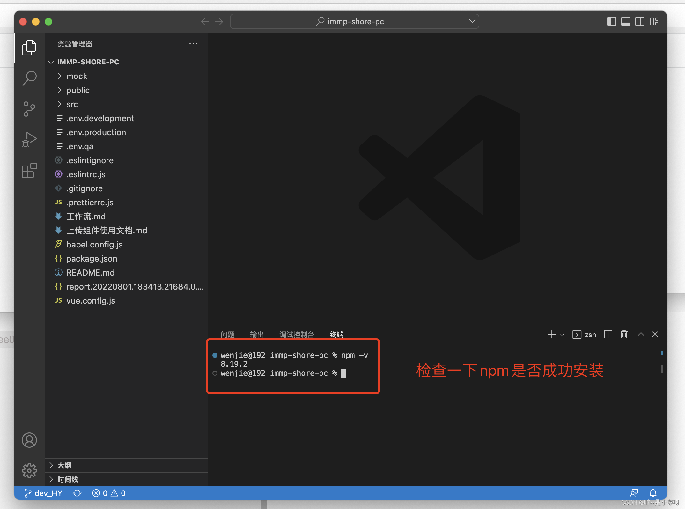Switch to the 问题 panel tab

[227, 334]
